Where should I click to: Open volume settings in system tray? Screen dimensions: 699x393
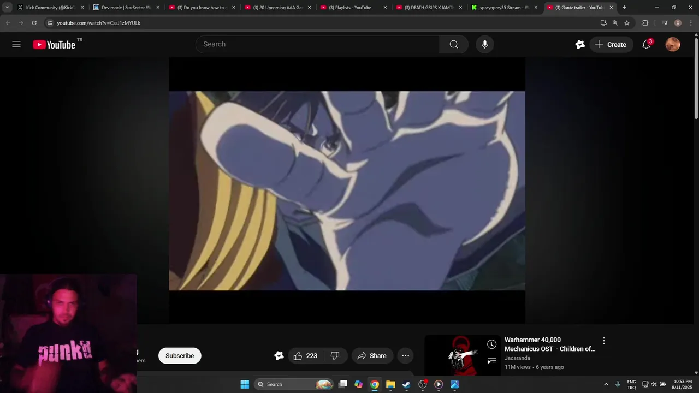pos(654,384)
